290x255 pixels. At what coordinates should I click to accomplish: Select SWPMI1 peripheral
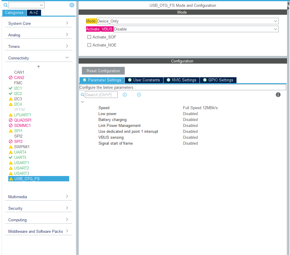tap(22, 147)
